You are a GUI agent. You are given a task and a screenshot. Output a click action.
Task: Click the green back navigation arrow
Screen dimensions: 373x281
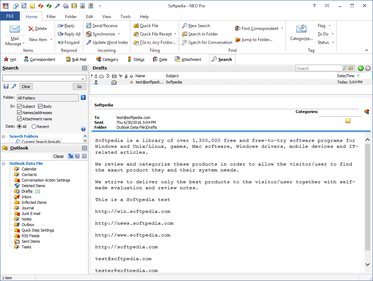coord(360,68)
